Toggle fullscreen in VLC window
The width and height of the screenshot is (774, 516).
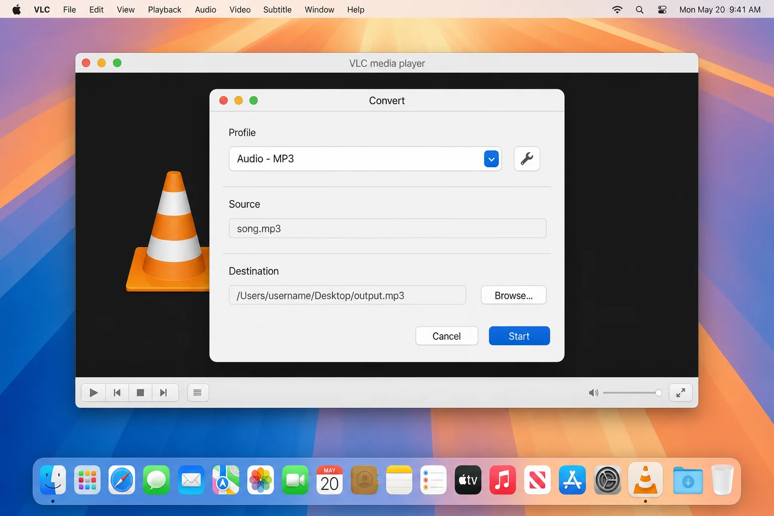coord(680,393)
